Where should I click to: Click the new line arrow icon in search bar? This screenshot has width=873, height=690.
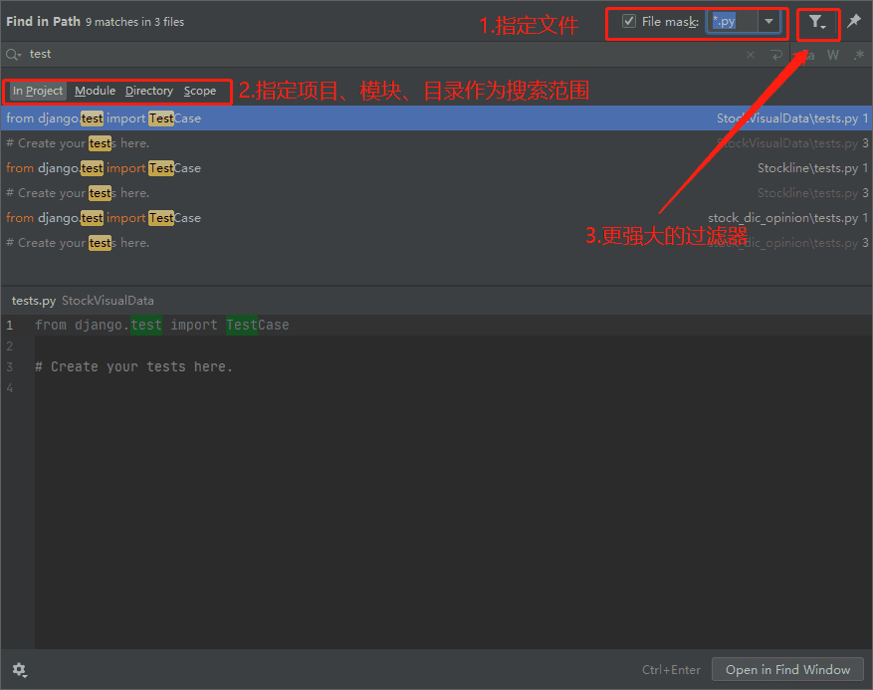(x=776, y=55)
